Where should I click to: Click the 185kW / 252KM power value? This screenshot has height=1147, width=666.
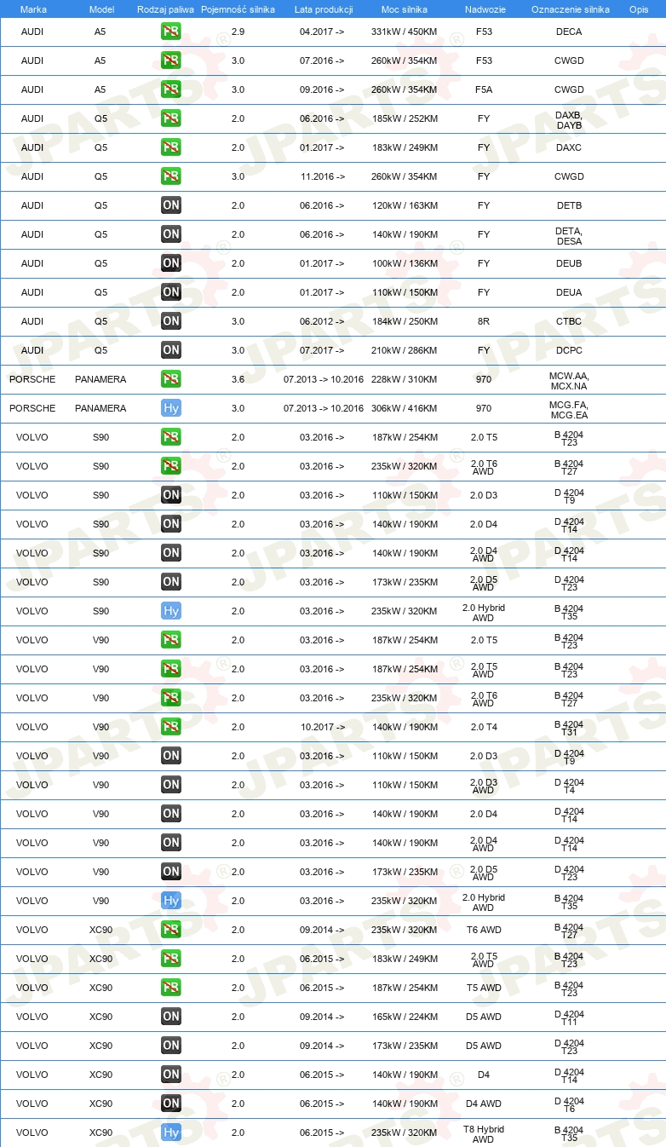tap(405, 118)
